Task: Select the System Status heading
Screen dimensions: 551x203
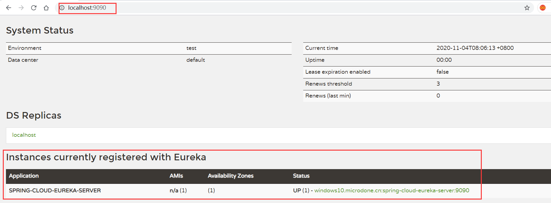Action: (40, 30)
